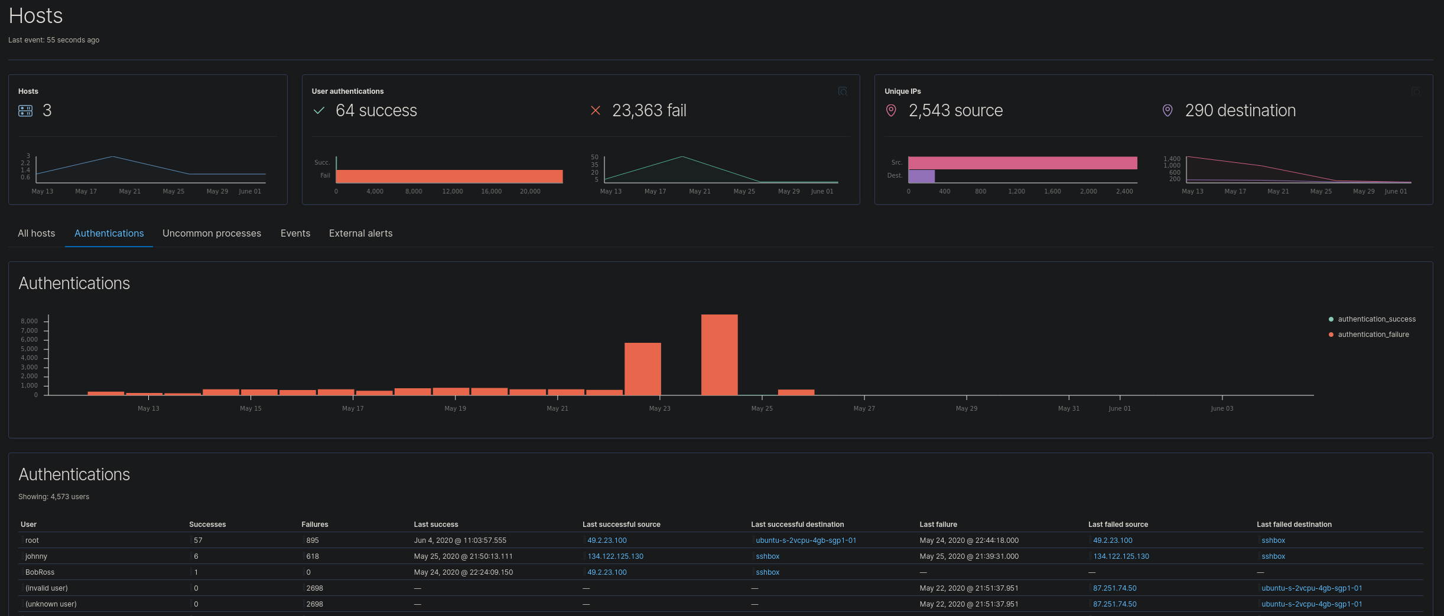Click the Hosts storage icon in the Hosts card
Screen dimensions: 1444x616
coord(25,111)
